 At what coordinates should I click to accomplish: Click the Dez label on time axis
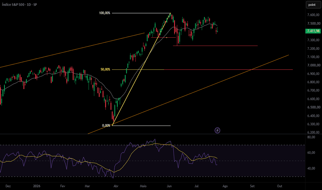point(8,186)
